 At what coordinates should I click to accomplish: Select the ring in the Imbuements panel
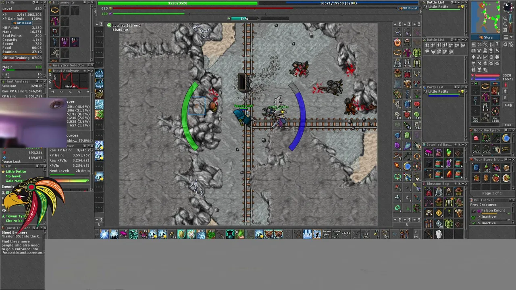55,10
